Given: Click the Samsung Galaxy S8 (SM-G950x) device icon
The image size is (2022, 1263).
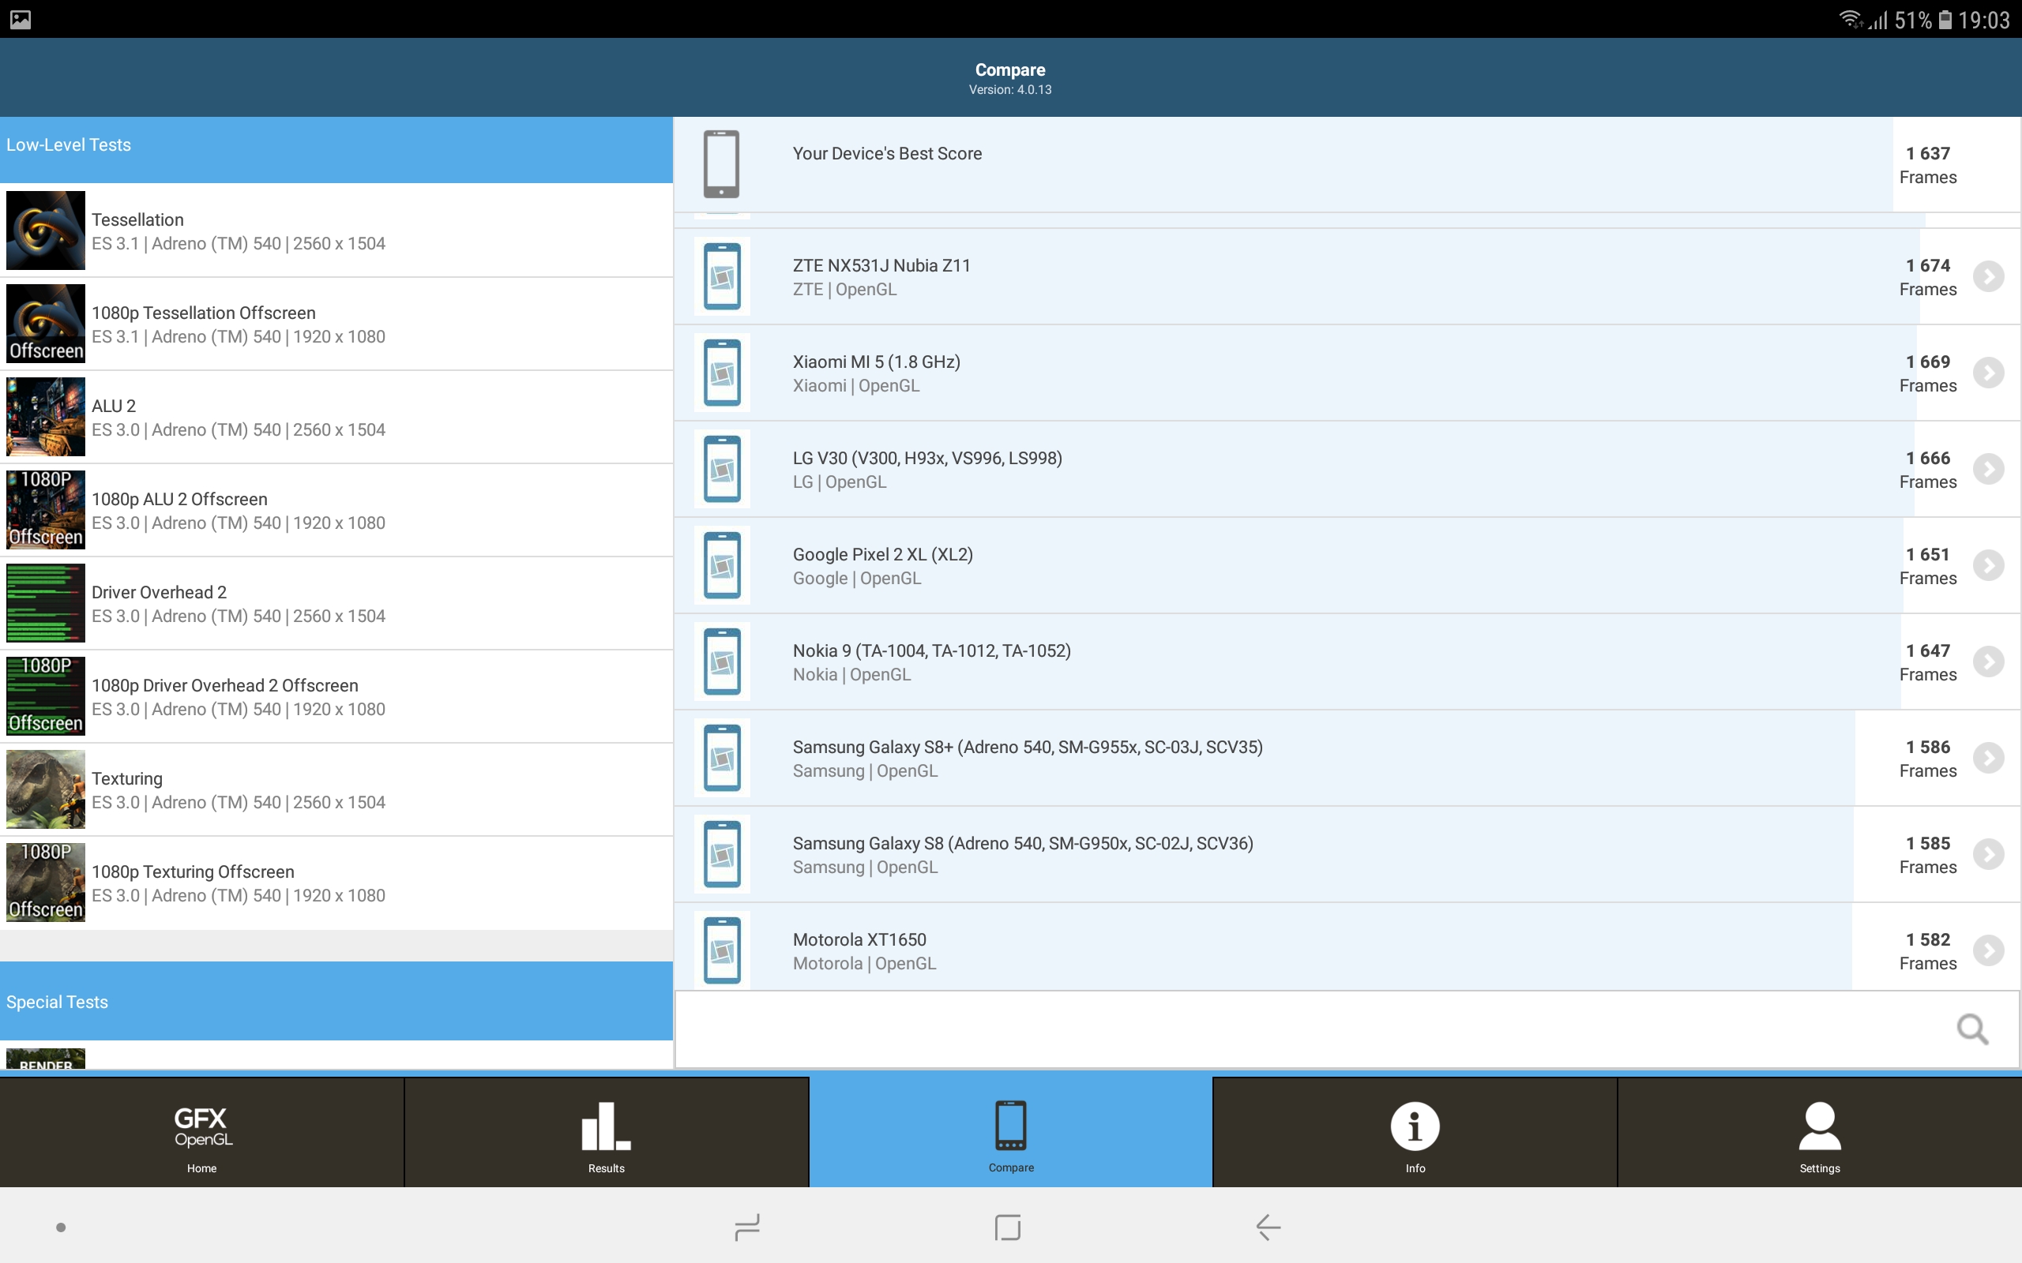Looking at the screenshot, I should (x=722, y=853).
